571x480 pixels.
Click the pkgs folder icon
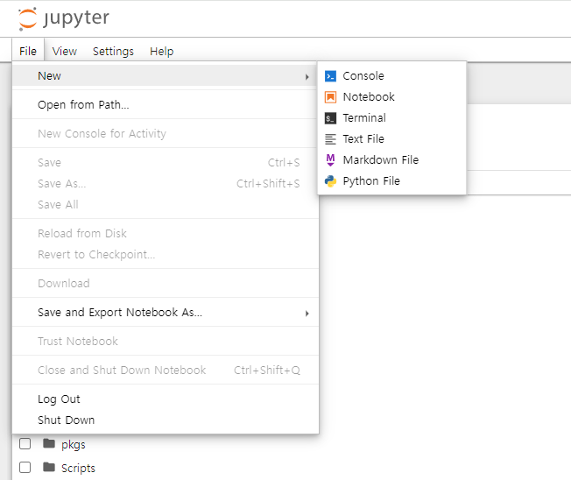coord(49,443)
